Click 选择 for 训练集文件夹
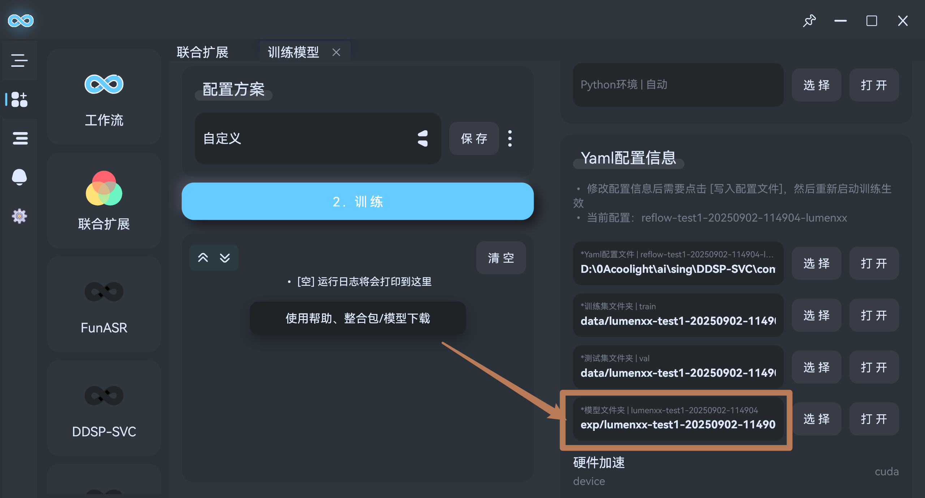The image size is (925, 498). (816, 315)
